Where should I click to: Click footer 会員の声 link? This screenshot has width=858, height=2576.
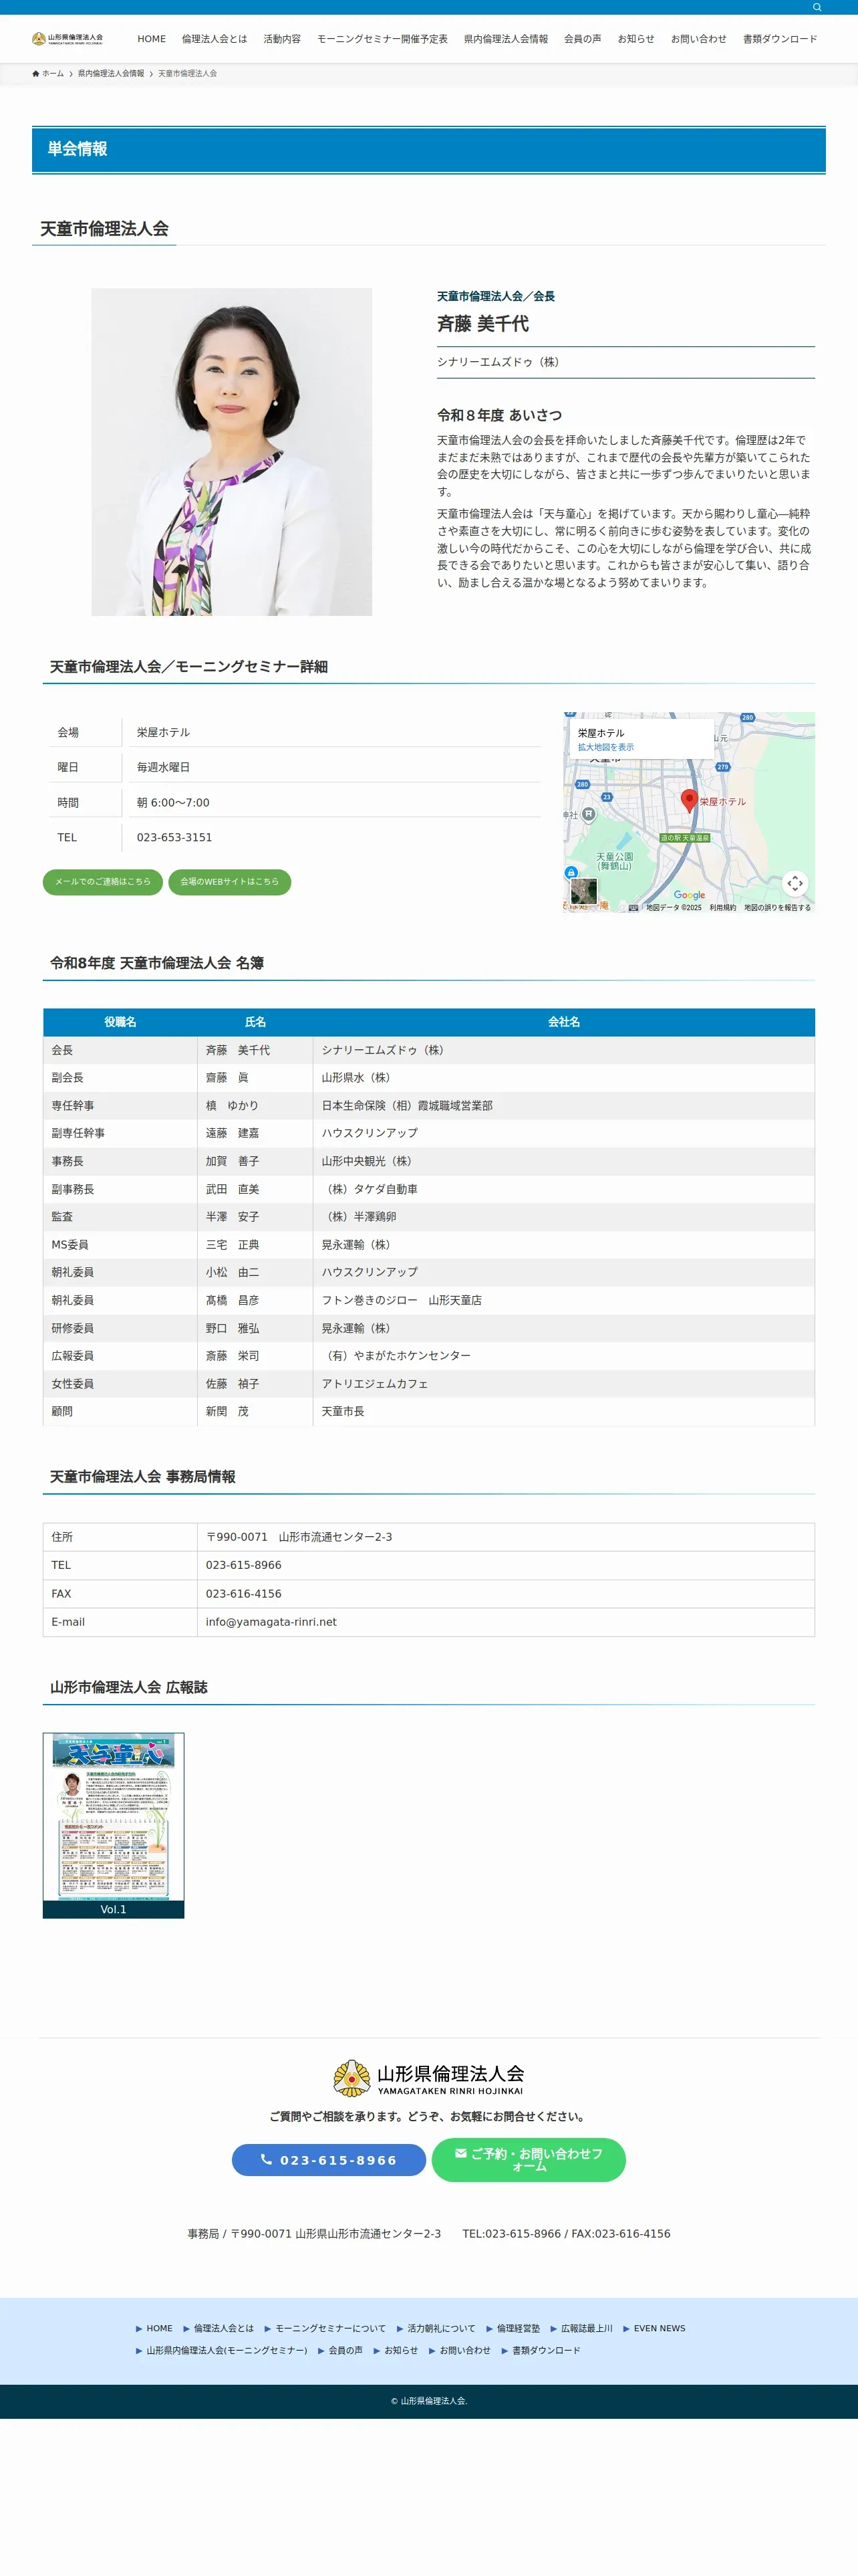tap(345, 2350)
